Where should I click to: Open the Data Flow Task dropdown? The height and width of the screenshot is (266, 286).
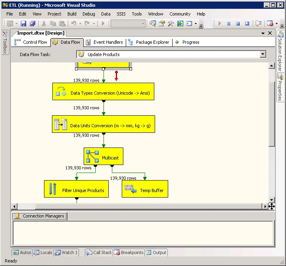[x=263, y=54]
